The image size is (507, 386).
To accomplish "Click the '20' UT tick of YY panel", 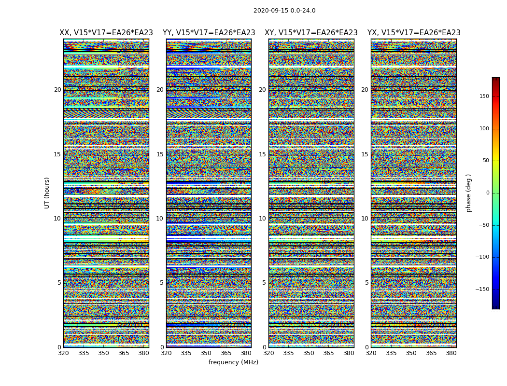I will click(160, 90).
